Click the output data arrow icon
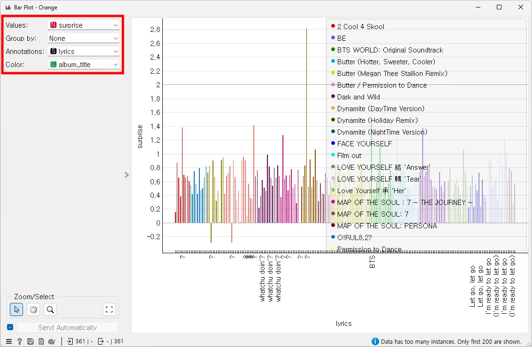Screen dimensions: 532x347 pos(100,341)
